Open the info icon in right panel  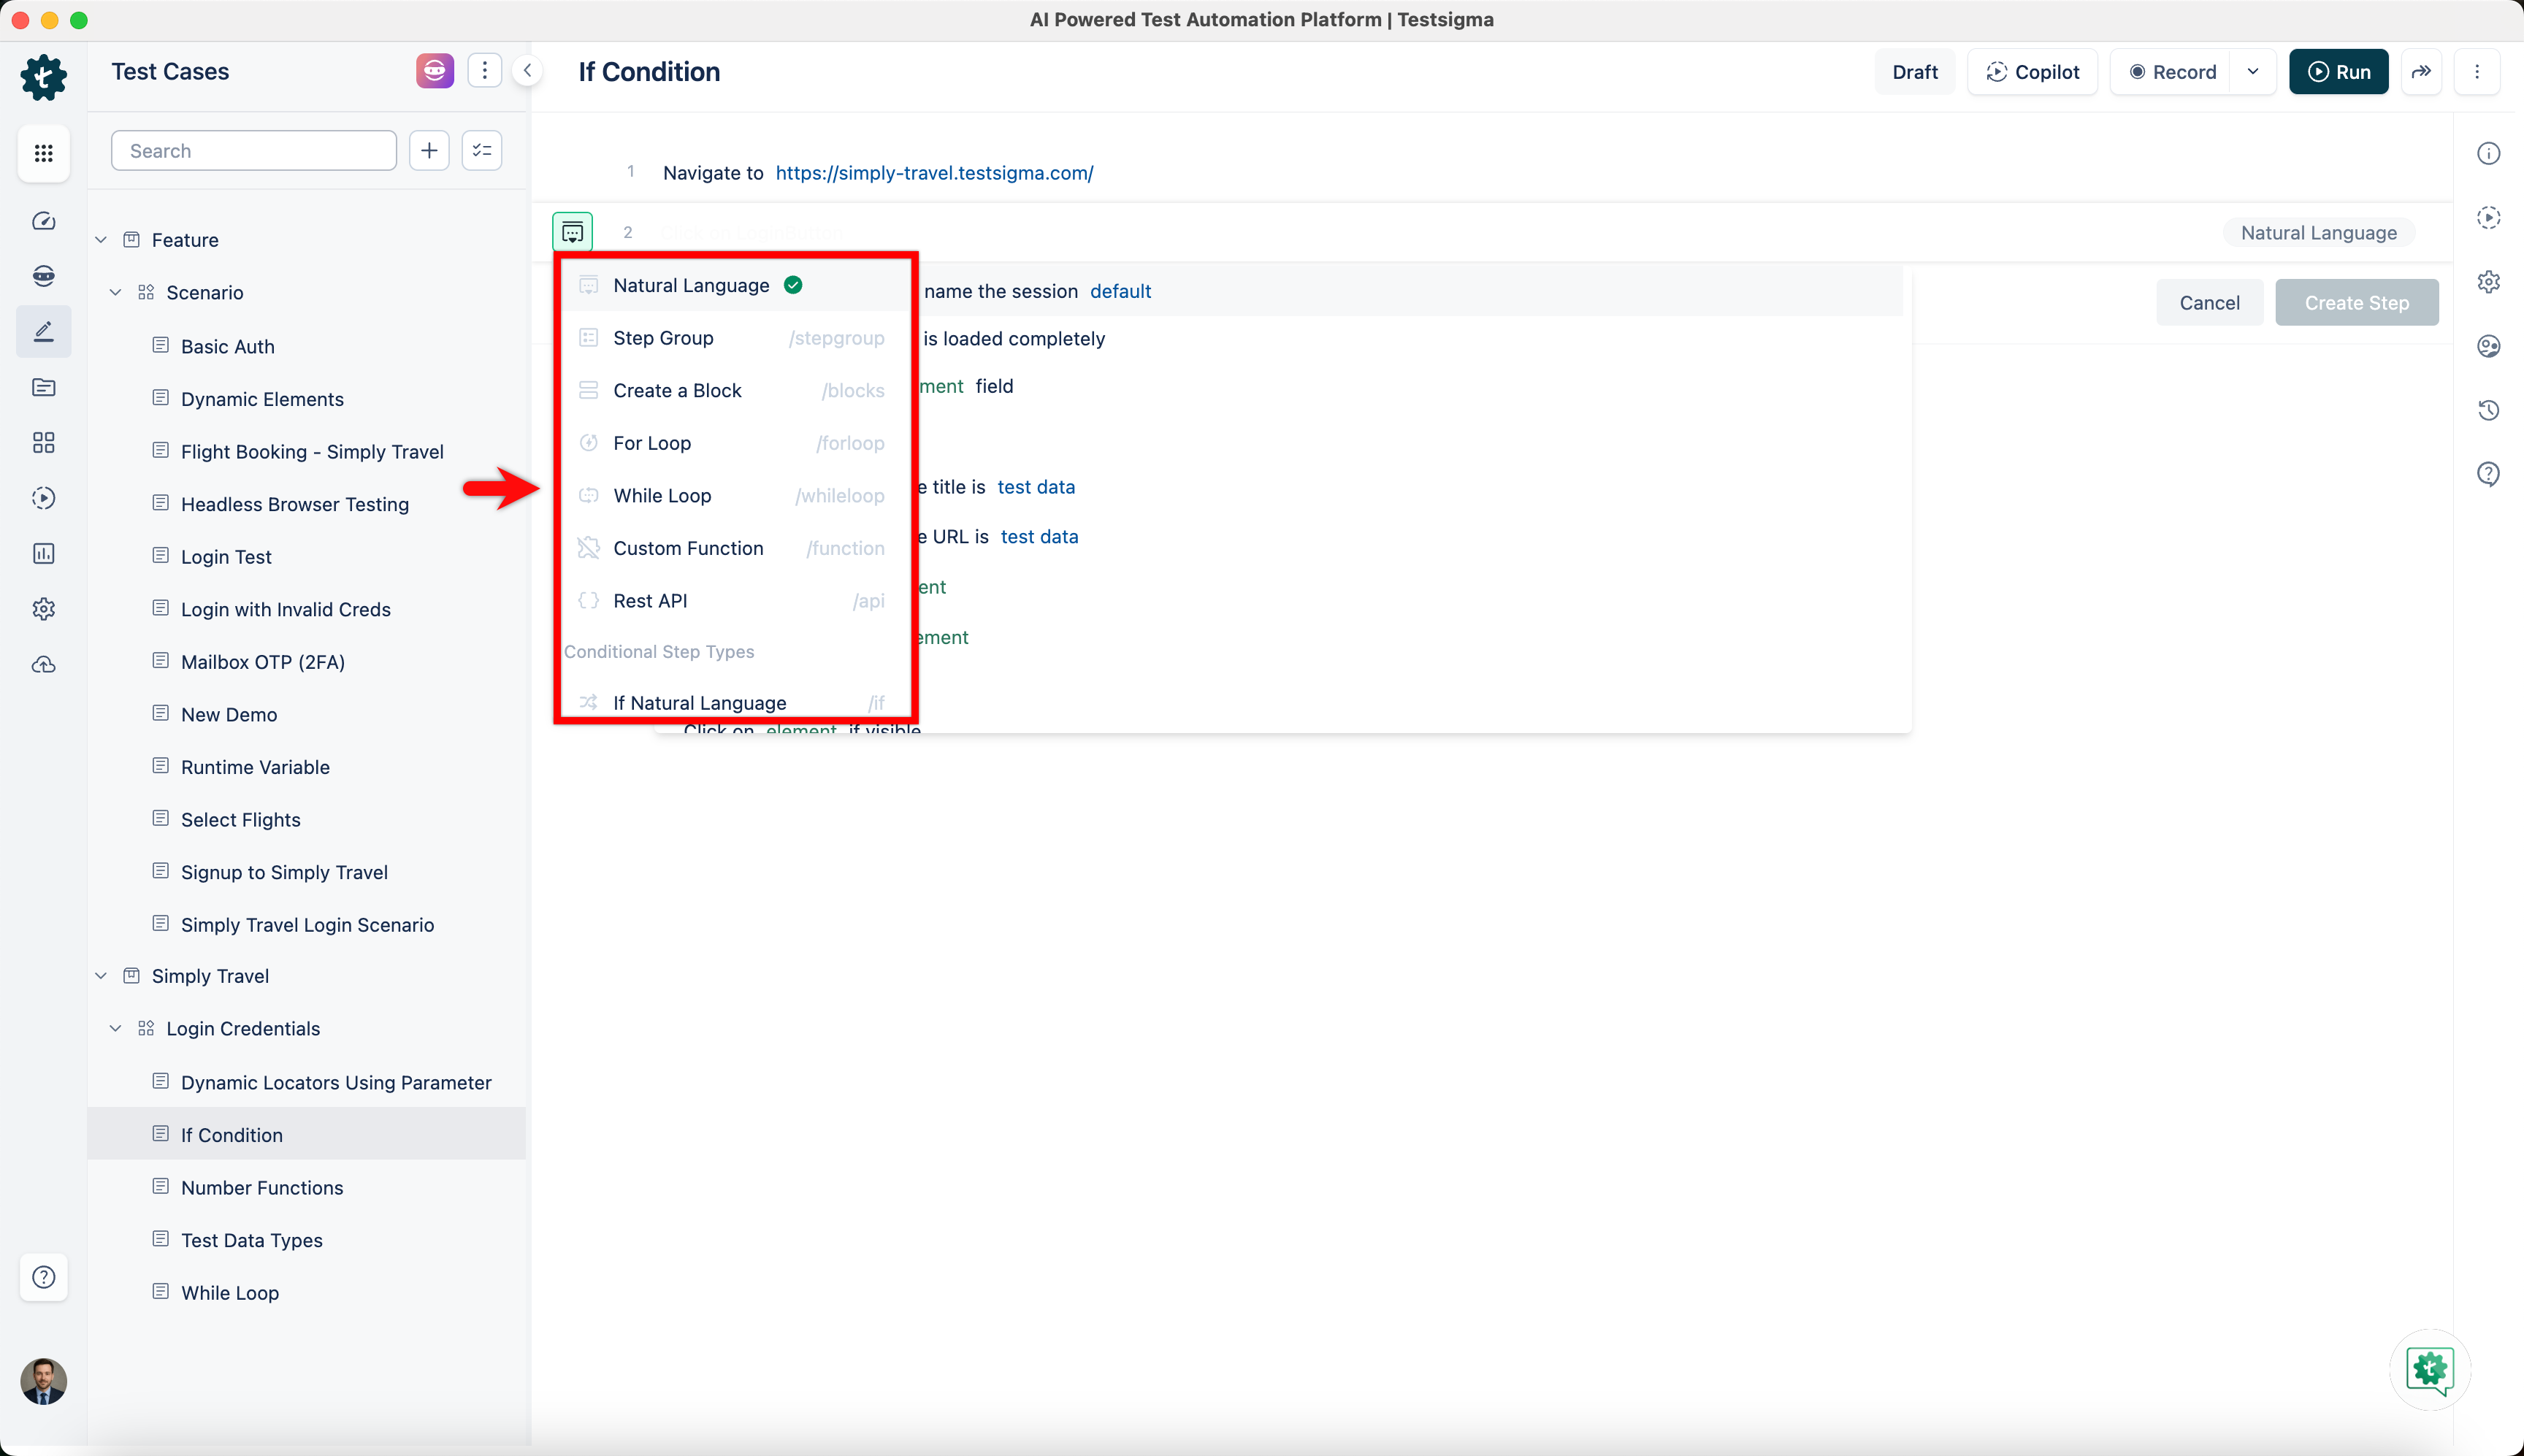[2488, 153]
